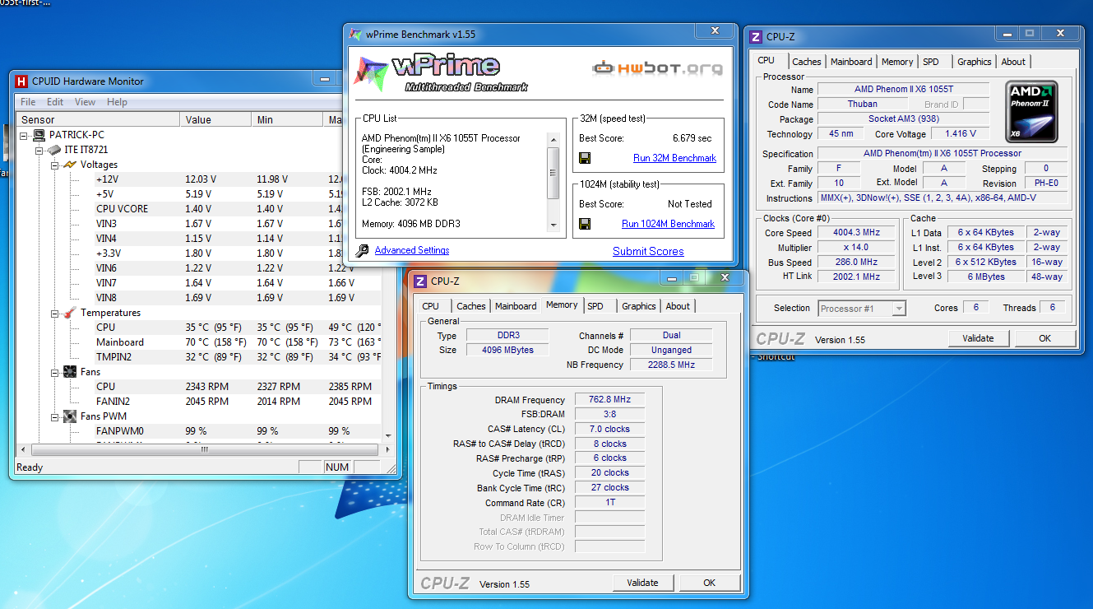
Task: Collapse the ITE IT8721 tree node
Action: point(39,150)
